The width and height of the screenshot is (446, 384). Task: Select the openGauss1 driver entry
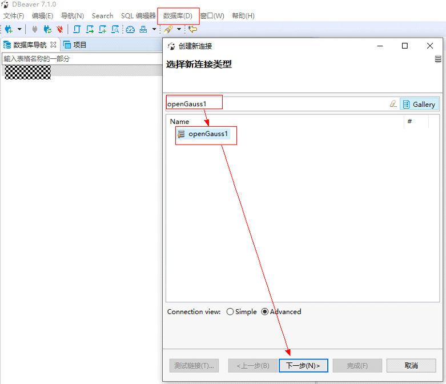click(x=204, y=134)
